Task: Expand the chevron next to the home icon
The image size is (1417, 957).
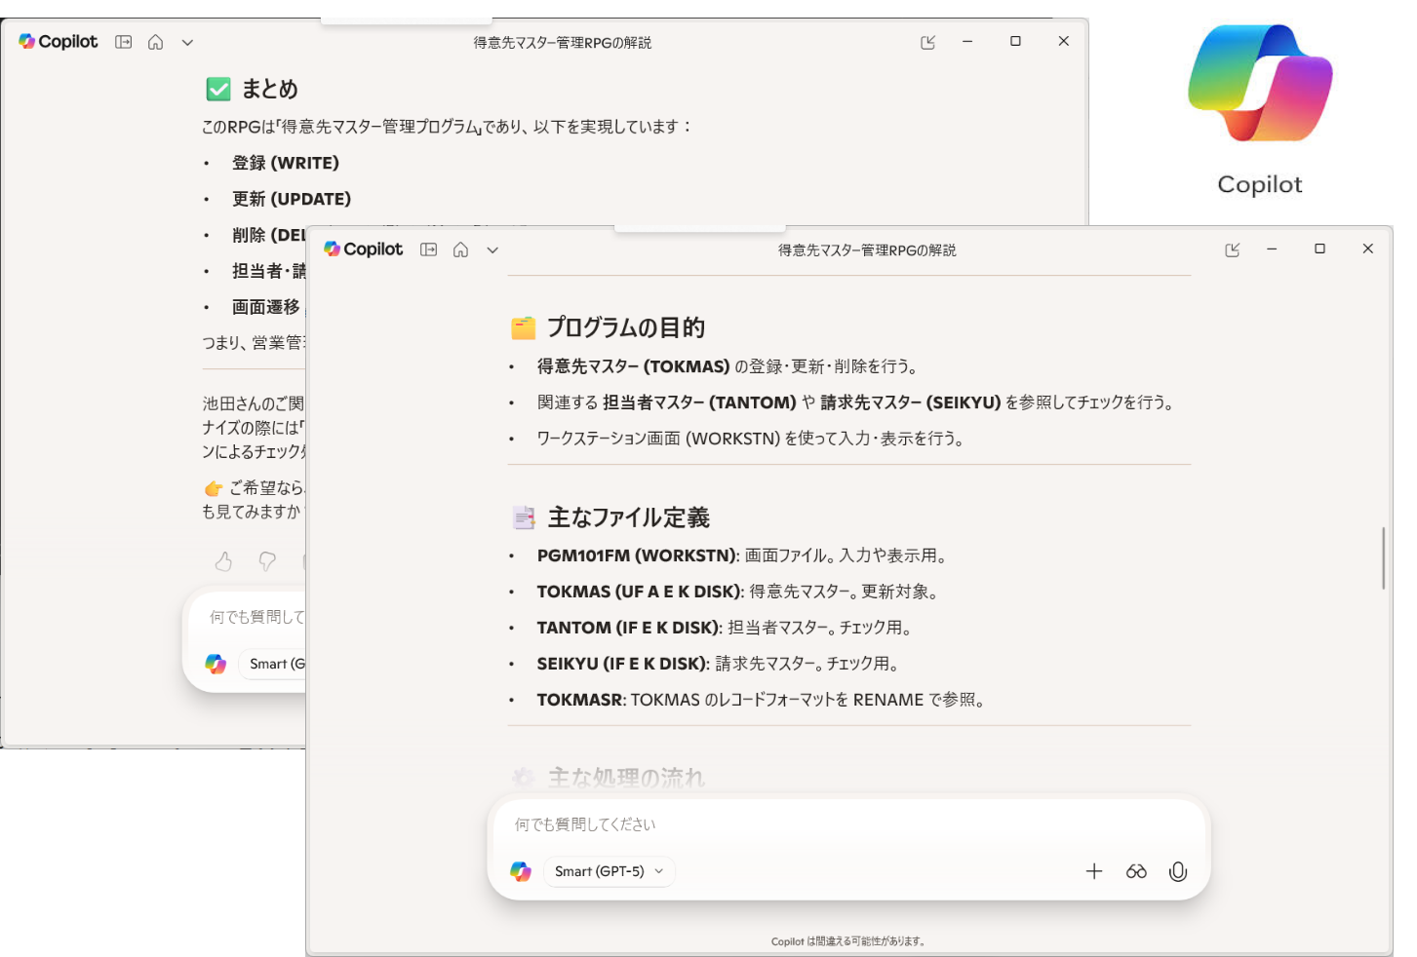Action: [x=492, y=249]
